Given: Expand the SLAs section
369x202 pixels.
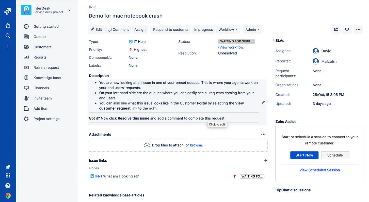Looking at the screenshot, I should click(x=274, y=41).
